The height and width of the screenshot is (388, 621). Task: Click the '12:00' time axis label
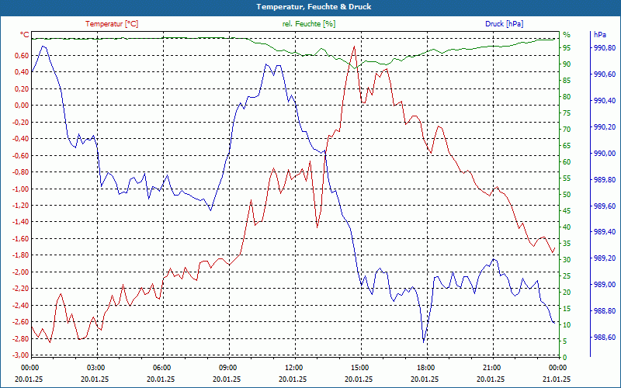(293, 367)
